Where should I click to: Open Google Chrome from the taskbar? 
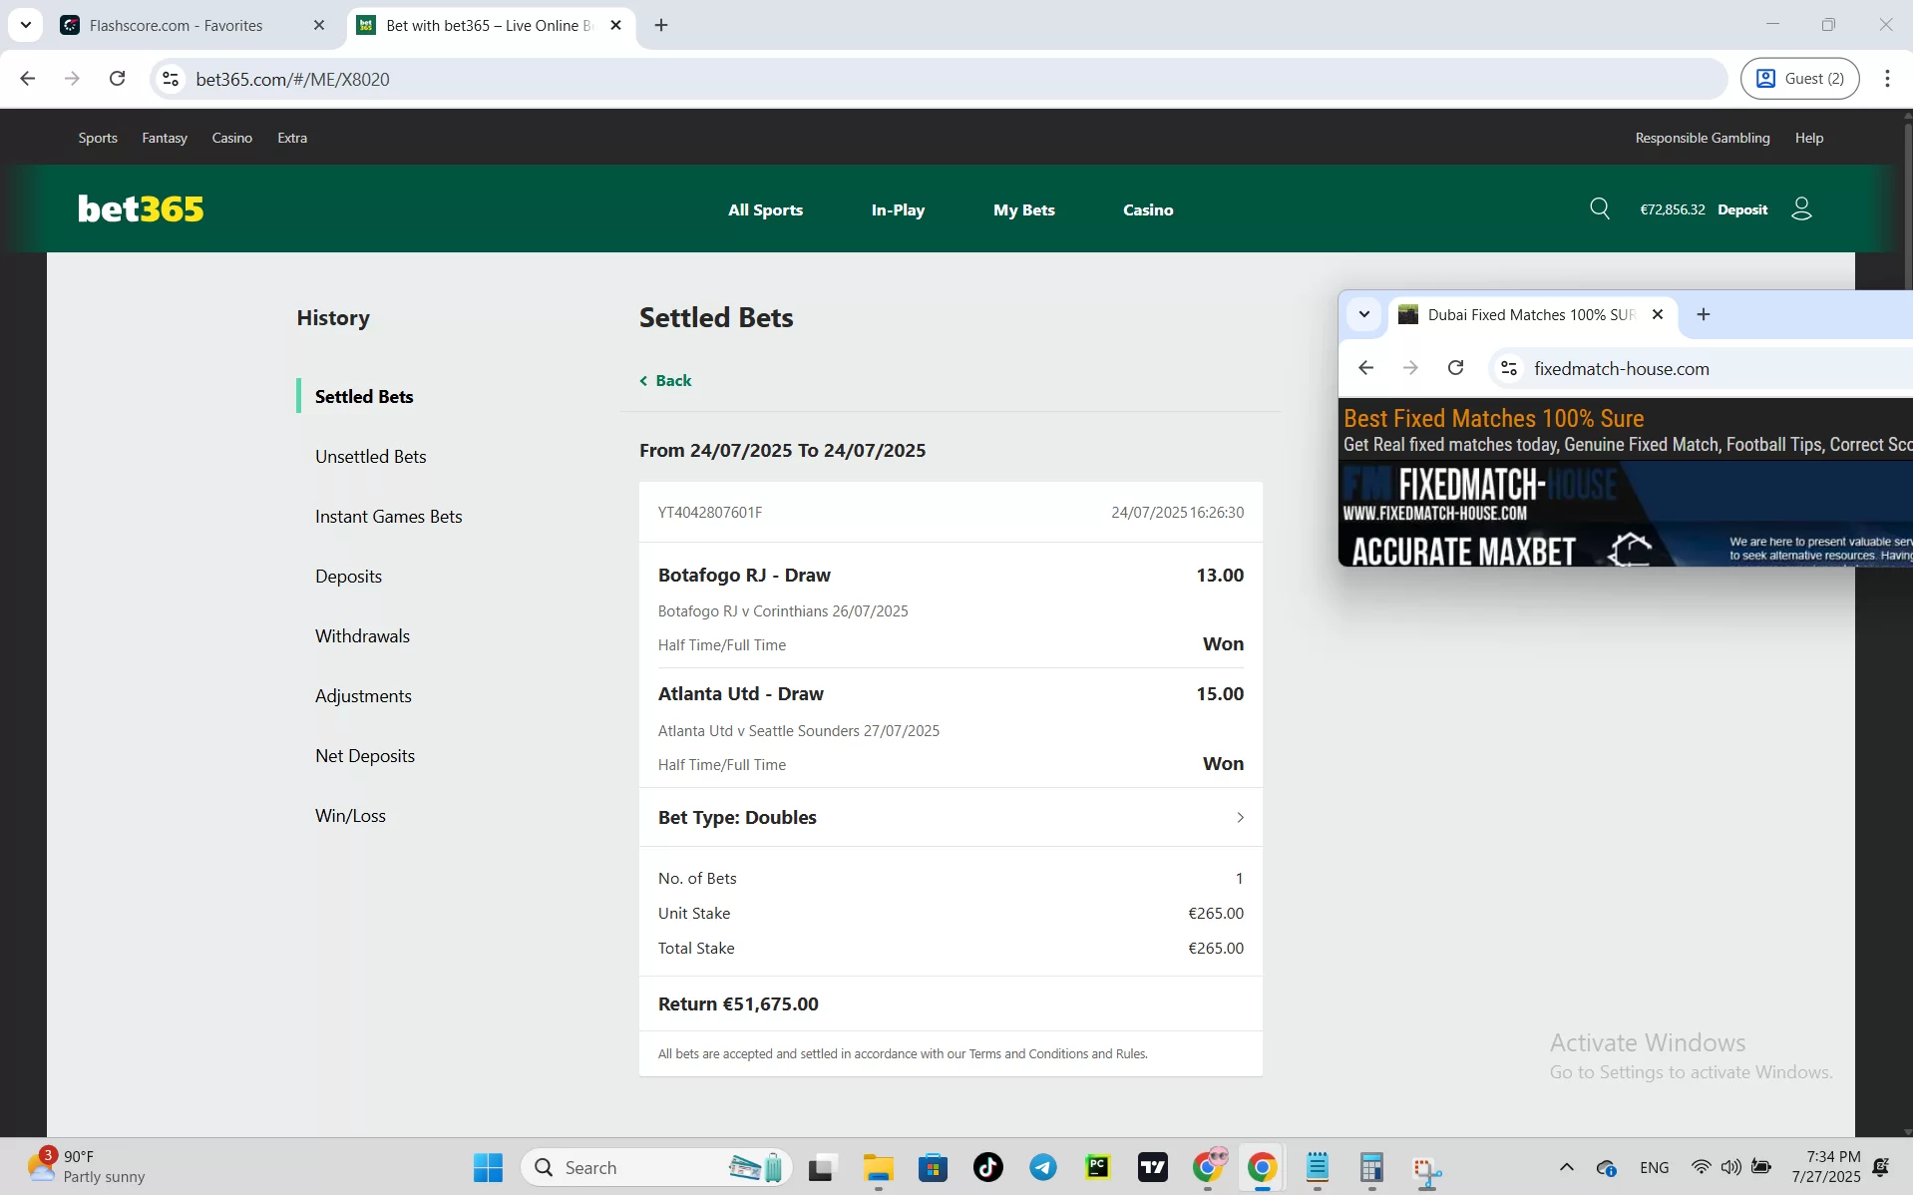click(1262, 1167)
